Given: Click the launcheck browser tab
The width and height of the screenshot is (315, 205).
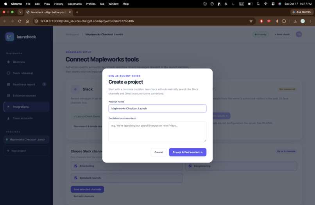Looking at the screenshot, I should [x=49, y=12].
